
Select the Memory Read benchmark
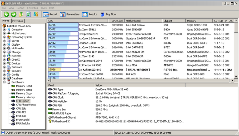(24, 86)
